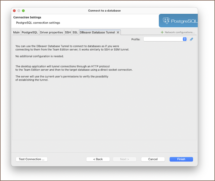
Task: Maximize the window with the green button
Action: point(23,11)
